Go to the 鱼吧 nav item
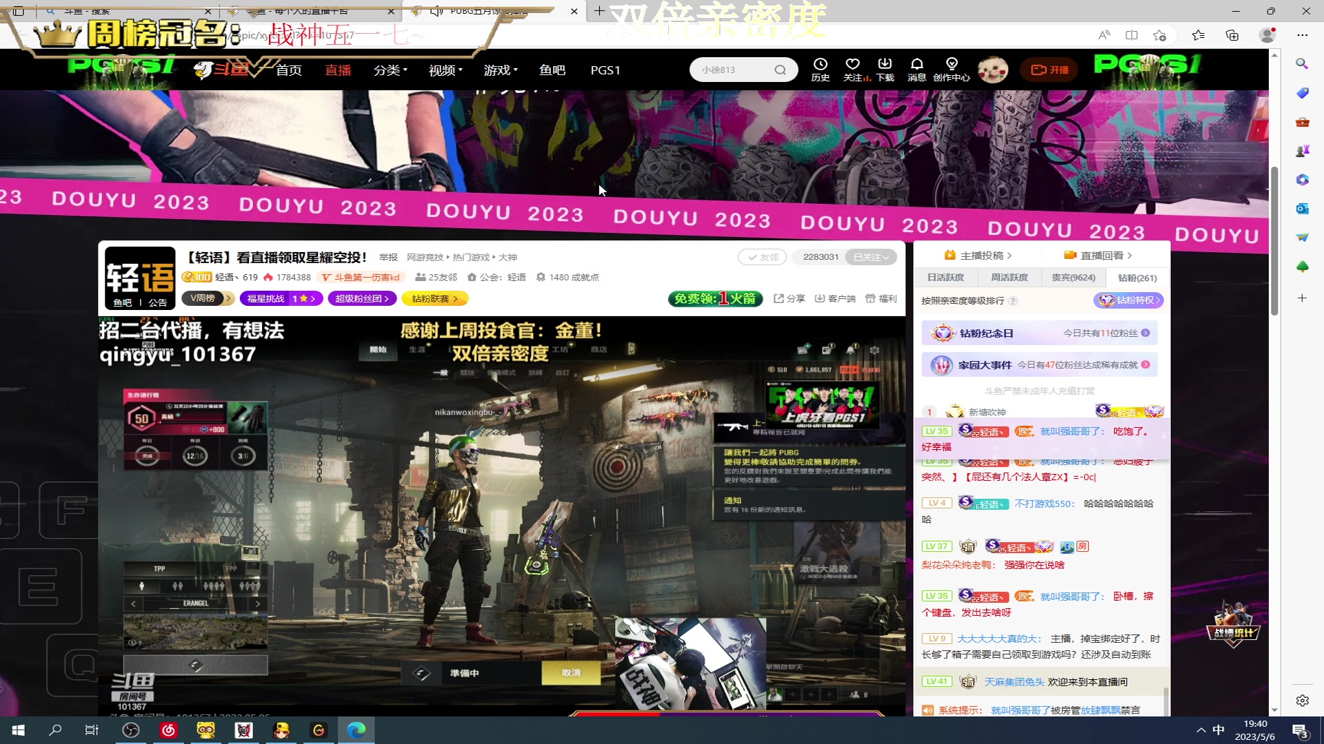Image resolution: width=1324 pixels, height=744 pixels. pyautogui.click(x=552, y=70)
